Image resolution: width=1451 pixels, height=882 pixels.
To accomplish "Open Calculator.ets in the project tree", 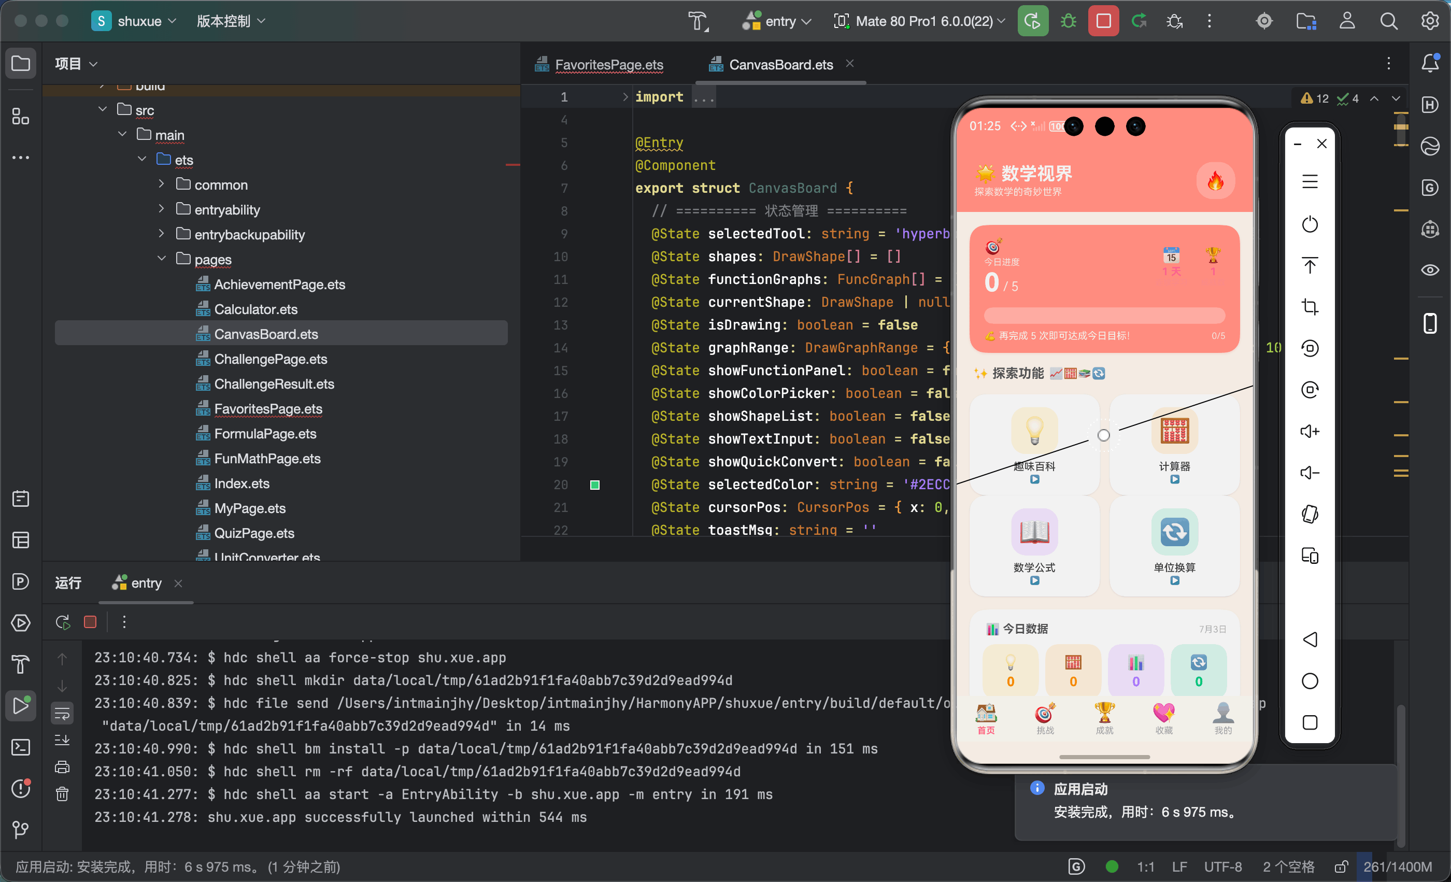I will pos(255,309).
